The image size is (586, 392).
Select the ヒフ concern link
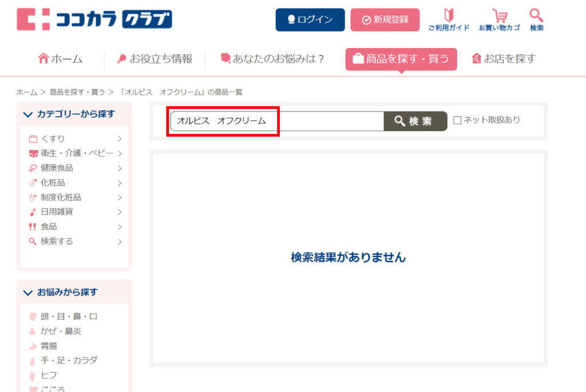tap(49, 375)
